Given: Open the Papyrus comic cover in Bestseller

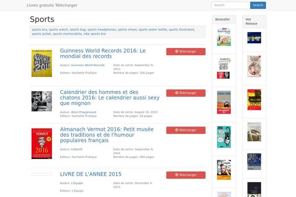Looking at the screenshot, I should (224, 37).
